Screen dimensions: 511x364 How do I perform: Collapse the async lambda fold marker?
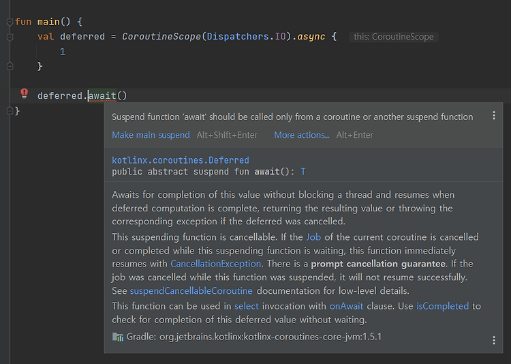click(10, 37)
